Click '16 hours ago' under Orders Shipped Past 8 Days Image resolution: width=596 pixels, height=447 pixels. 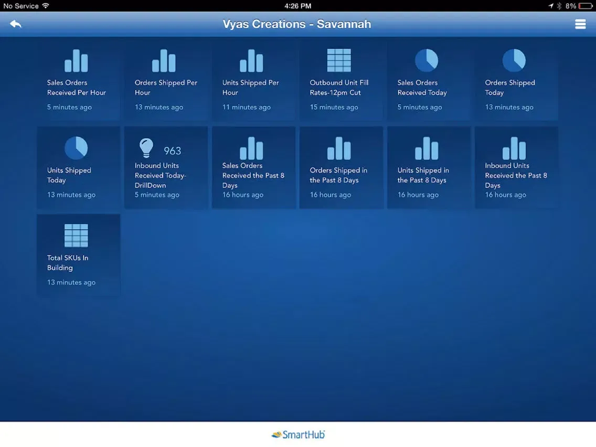pos(331,195)
